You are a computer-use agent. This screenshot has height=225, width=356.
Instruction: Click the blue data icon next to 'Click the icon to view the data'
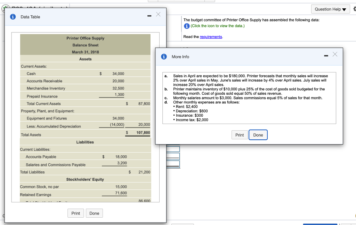point(187,26)
